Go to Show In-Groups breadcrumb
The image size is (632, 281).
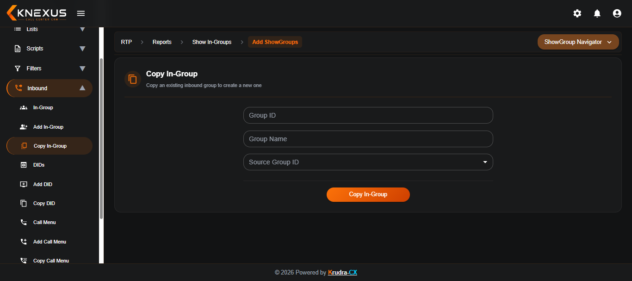pos(212,42)
